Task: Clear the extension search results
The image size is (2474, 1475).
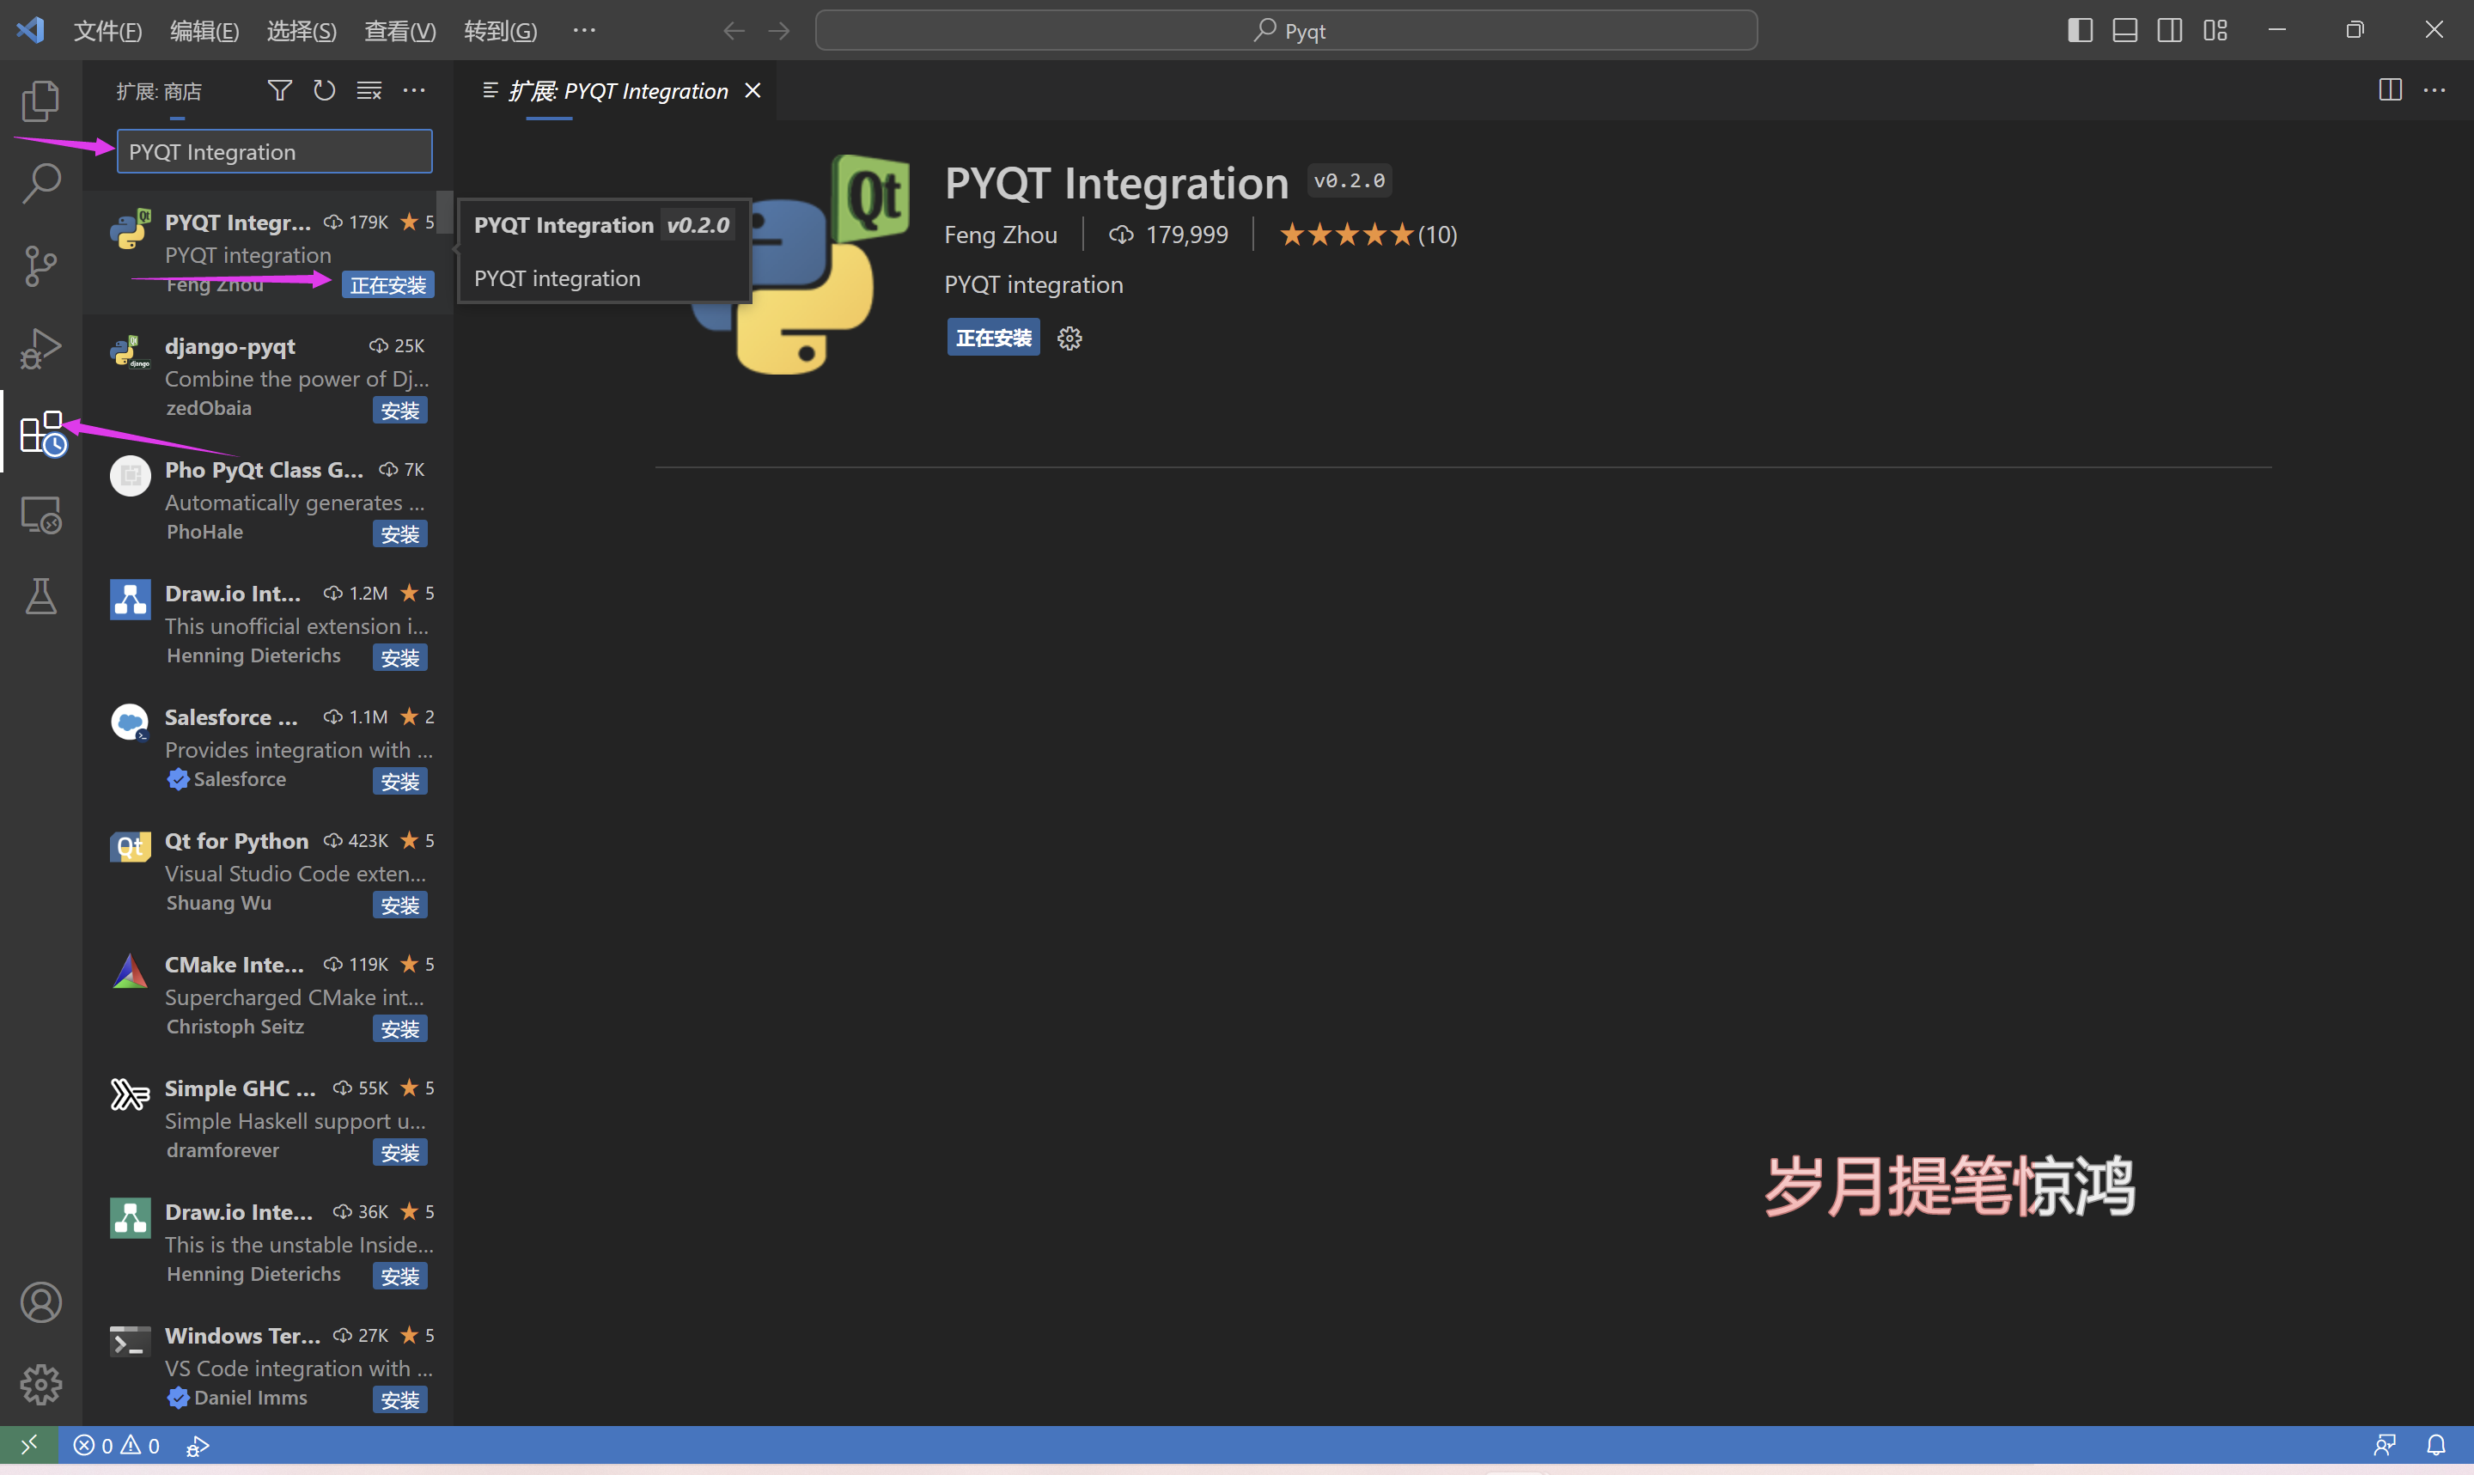Action: (369, 89)
